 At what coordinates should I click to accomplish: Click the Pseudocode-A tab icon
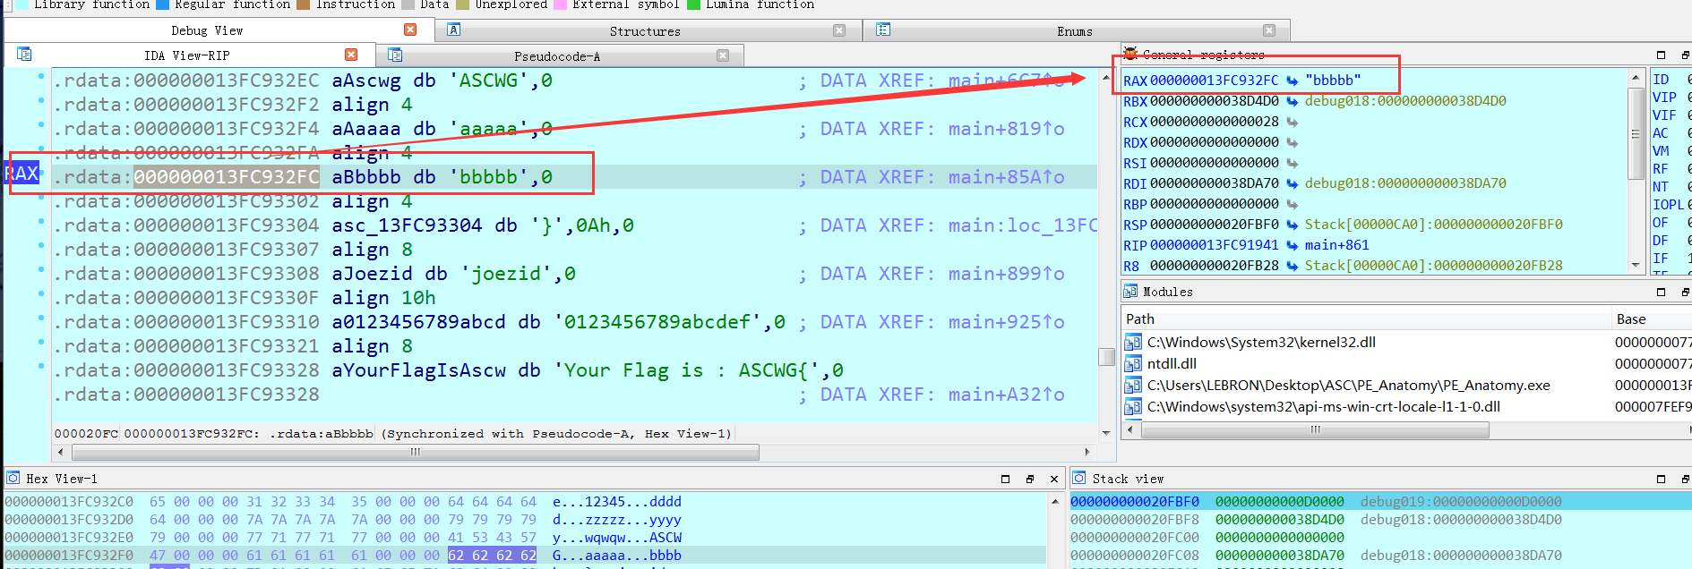point(395,55)
